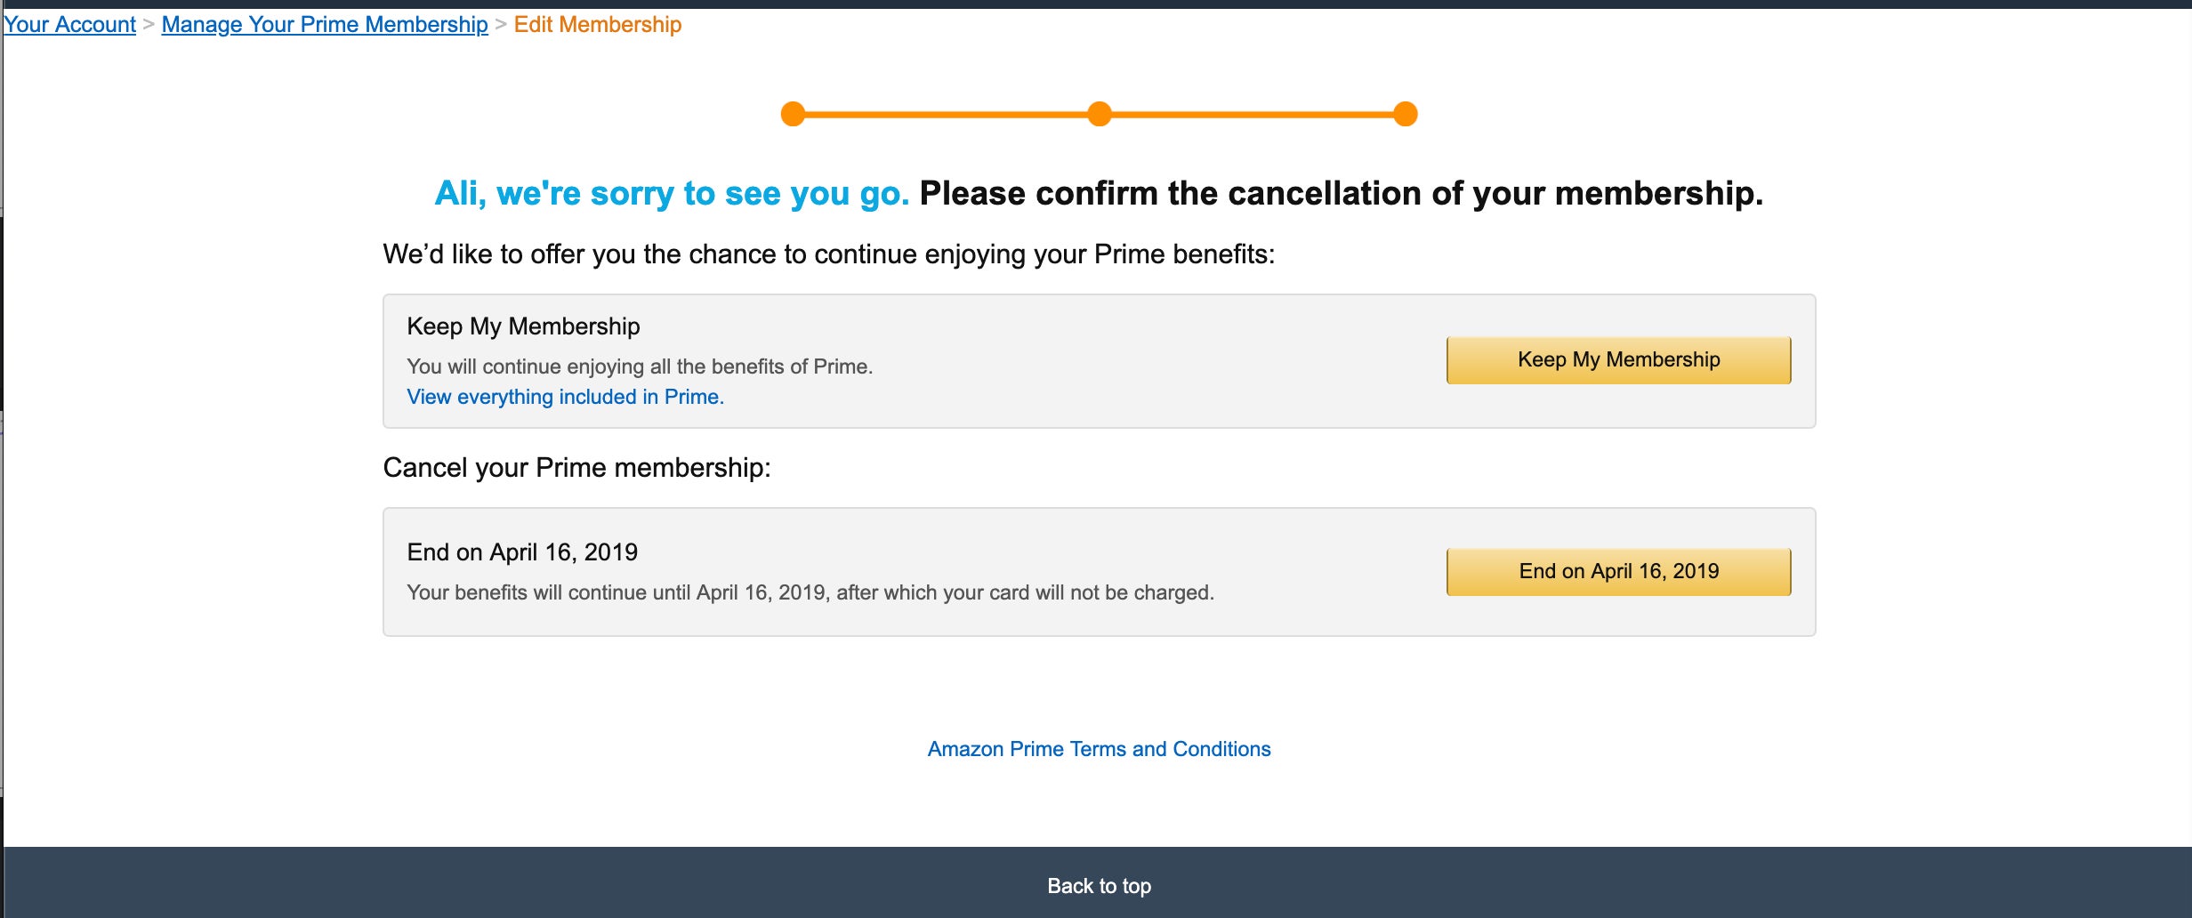The height and width of the screenshot is (918, 2192).
Task: Click progress bar segment between second and third dots
Action: pyautogui.click(x=1253, y=114)
